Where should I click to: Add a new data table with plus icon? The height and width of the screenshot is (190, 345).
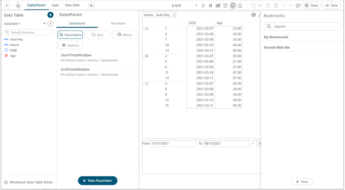(x=50, y=15)
